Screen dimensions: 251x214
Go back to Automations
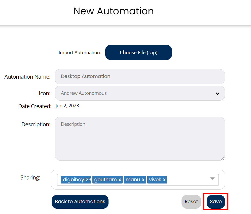coord(80,202)
